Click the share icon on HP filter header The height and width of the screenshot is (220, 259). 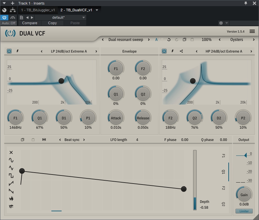click(x=181, y=51)
